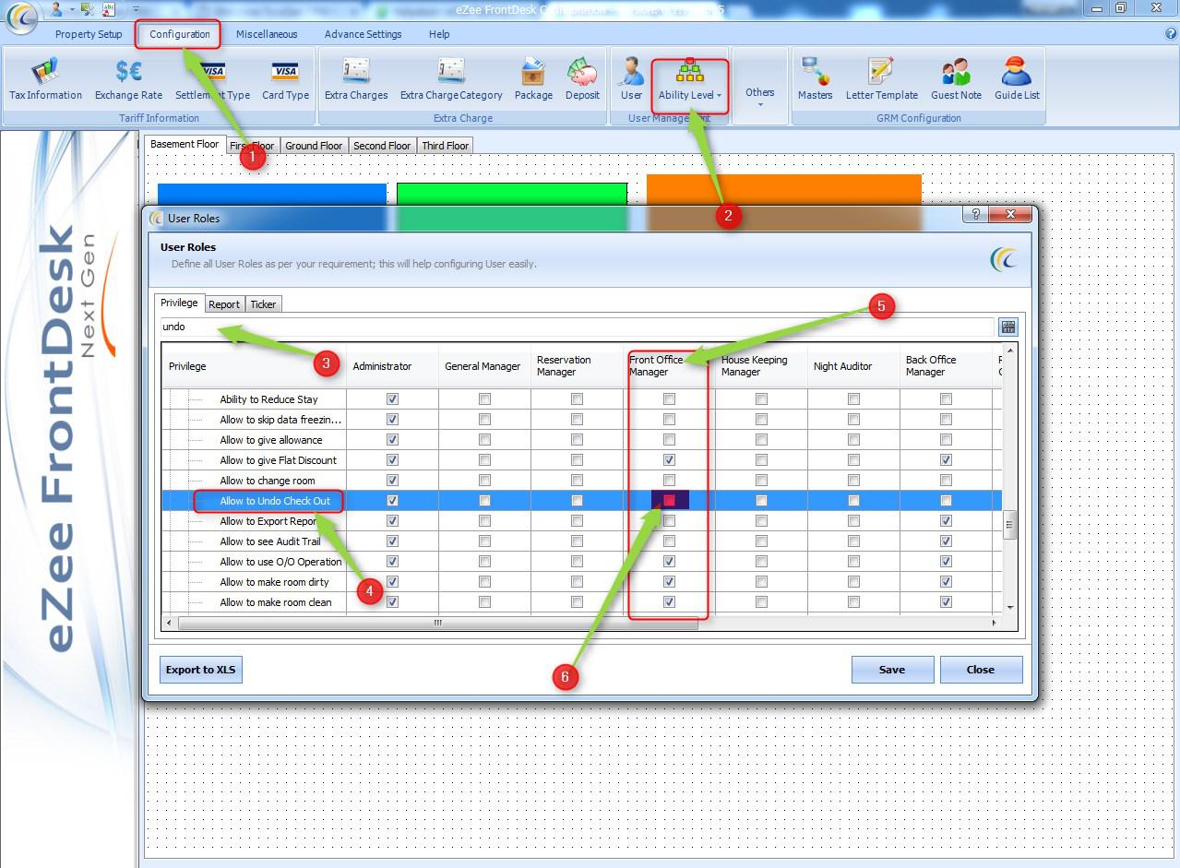Toggle Front Office Manager checkbox for Allow to give Flat Discount
The width and height of the screenshot is (1180, 868).
tap(669, 460)
